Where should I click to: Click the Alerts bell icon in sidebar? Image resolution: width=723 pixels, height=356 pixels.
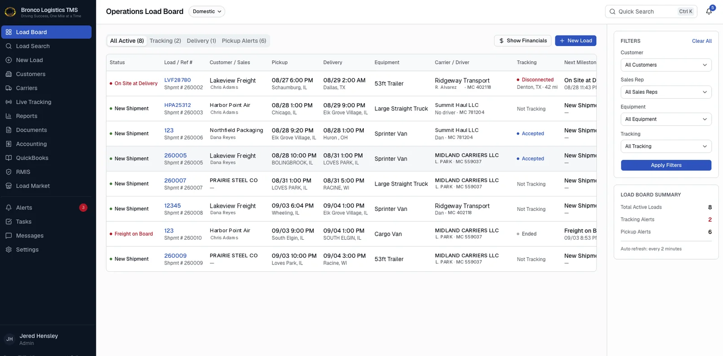coord(9,208)
